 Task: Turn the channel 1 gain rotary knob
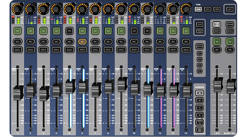coord(17,9)
